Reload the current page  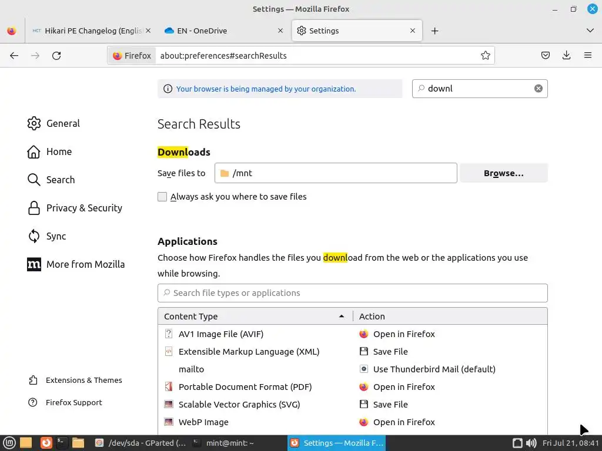tap(56, 56)
